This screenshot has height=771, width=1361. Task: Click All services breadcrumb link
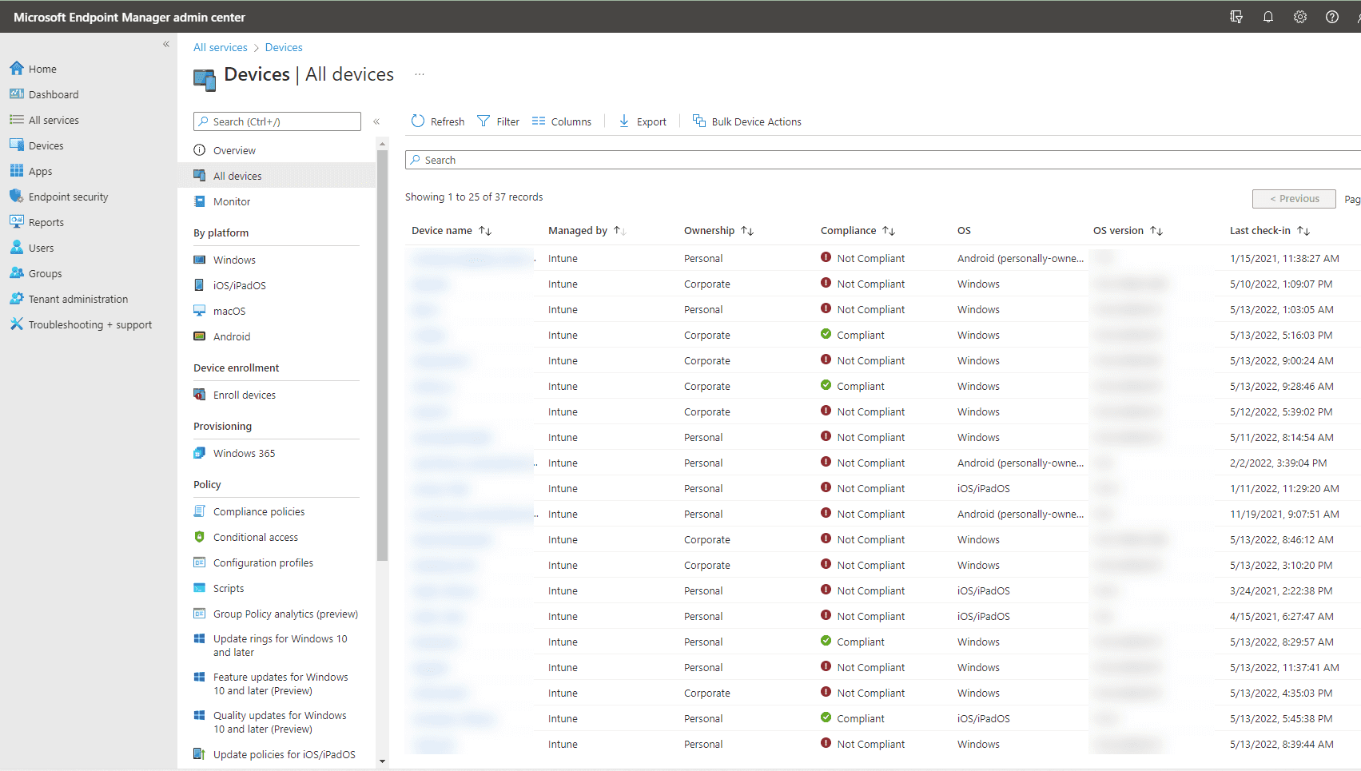[x=221, y=48]
